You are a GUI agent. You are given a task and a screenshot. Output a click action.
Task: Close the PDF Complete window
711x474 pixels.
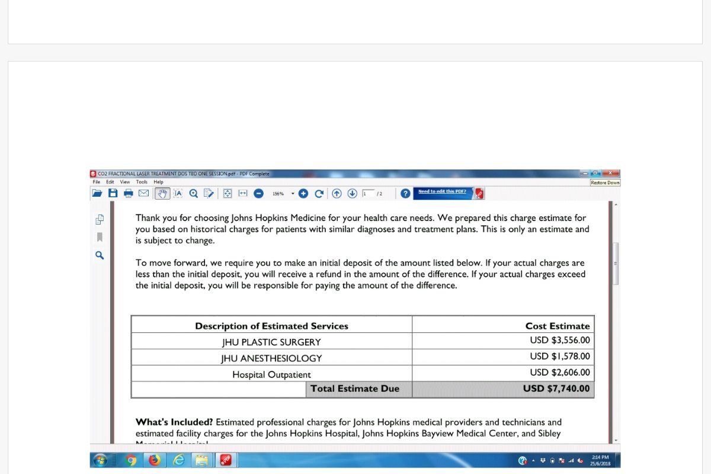[611, 173]
